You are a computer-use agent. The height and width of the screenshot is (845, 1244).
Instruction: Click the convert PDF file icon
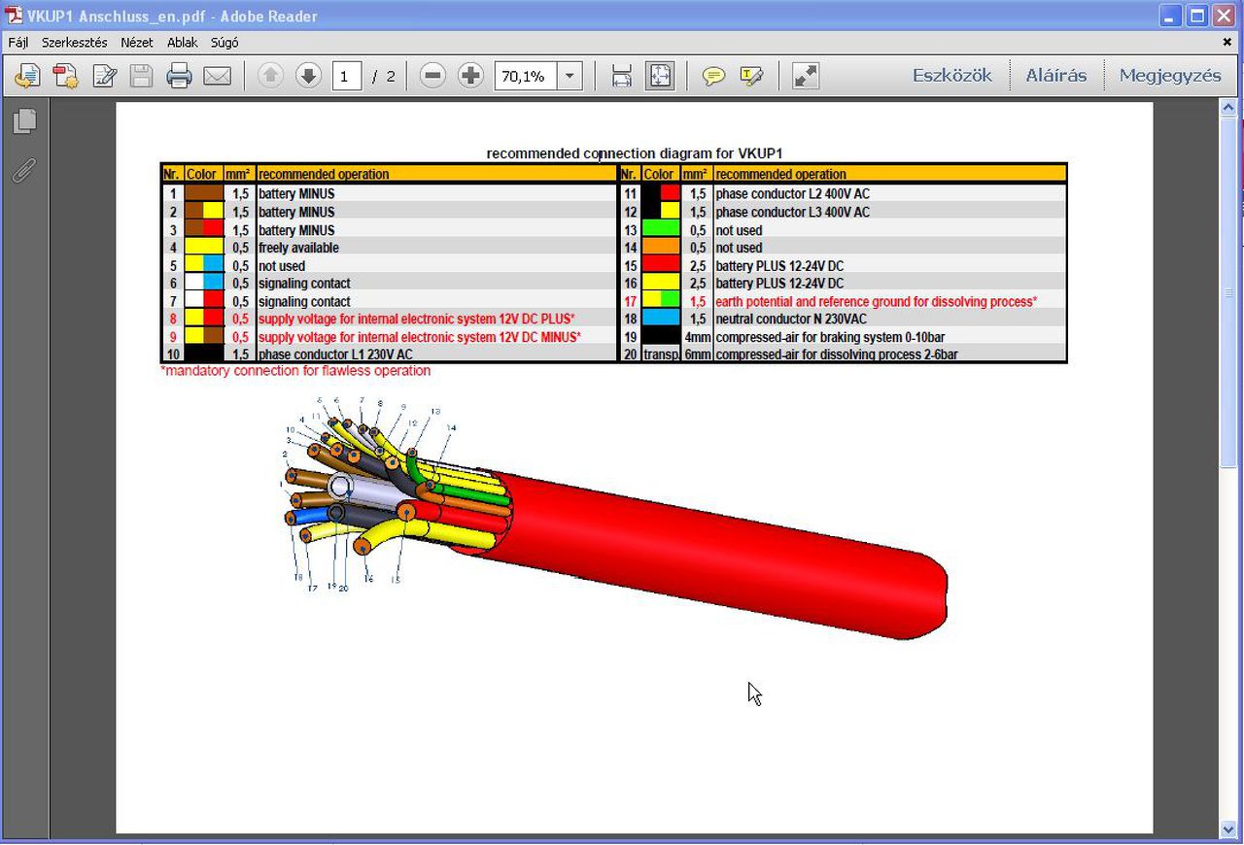point(65,76)
